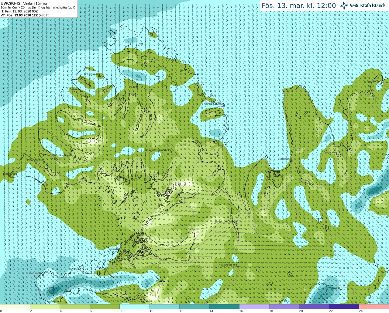Pick the 22–24 m/s dark indigo legend swatch

(x=344, y=307)
